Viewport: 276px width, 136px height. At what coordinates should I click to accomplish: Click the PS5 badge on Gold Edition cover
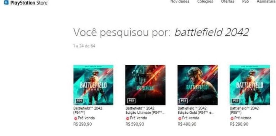tap(184, 101)
